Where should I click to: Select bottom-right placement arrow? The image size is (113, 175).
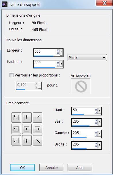pyautogui.click(x=37, y=140)
